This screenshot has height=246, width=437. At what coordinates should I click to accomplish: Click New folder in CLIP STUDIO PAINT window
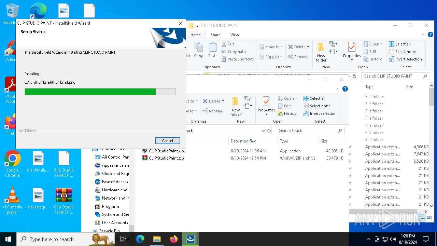(321, 52)
